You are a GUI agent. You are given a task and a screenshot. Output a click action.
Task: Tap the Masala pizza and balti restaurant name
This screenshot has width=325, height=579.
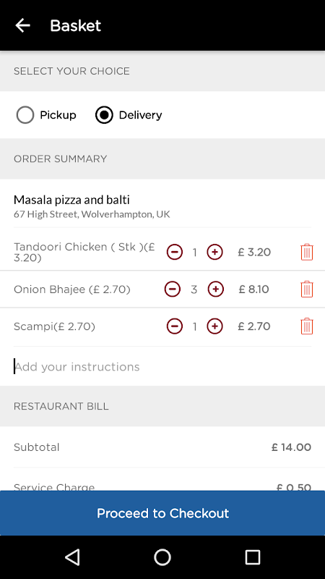coord(71,200)
